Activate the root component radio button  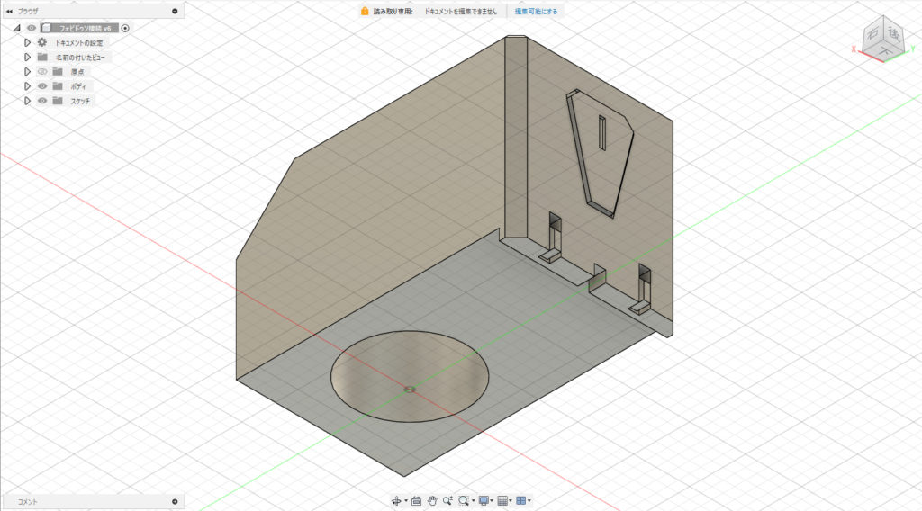pyautogui.click(x=125, y=28)
